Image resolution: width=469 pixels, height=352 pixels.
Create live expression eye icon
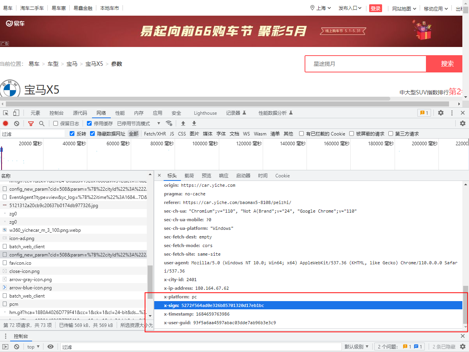[51, 347]
